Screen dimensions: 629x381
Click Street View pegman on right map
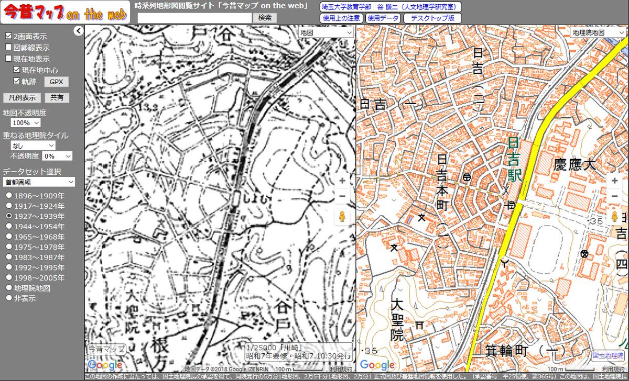[614, 217]
